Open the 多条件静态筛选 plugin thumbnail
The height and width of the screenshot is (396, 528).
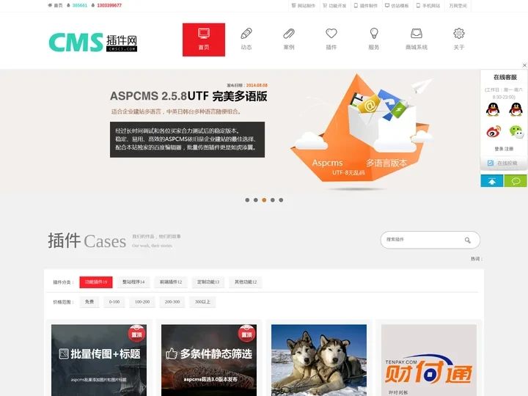[209, 360]
